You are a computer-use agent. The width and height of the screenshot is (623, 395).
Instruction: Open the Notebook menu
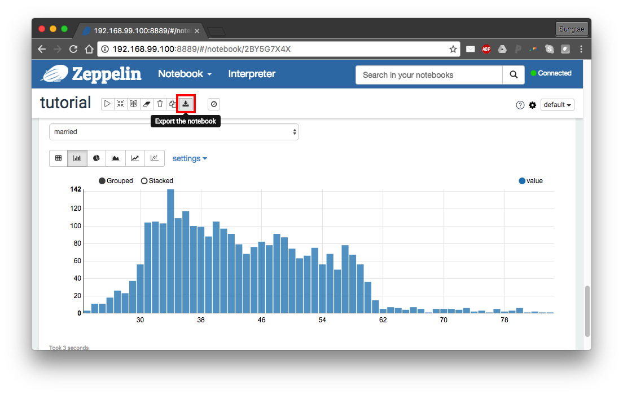[185, 74]
